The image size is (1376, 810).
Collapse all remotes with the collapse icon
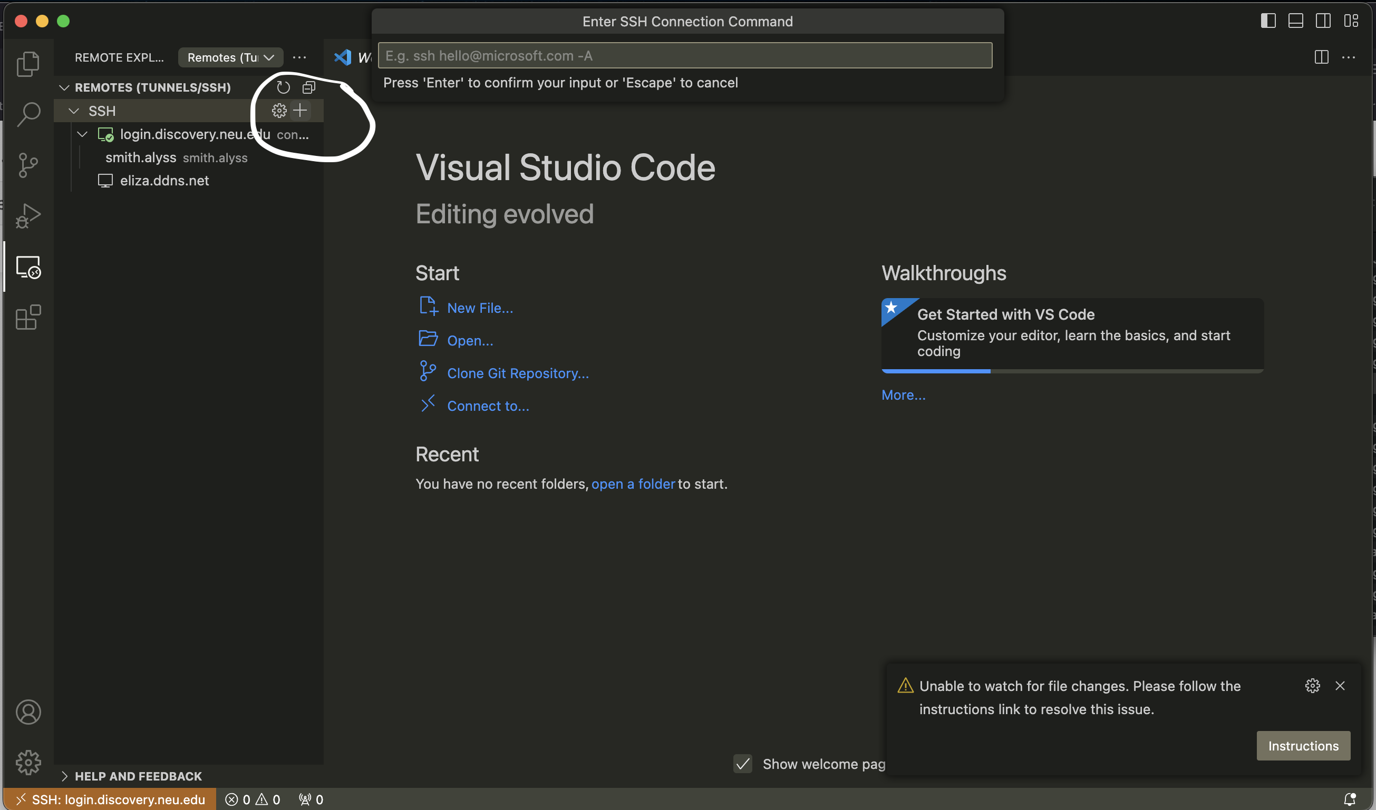(309, 87)
